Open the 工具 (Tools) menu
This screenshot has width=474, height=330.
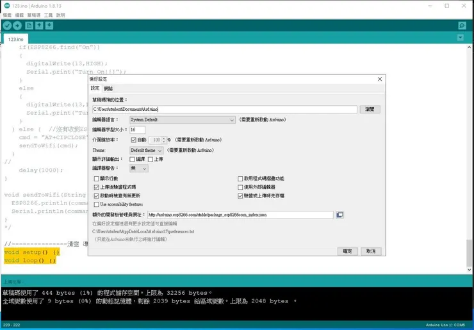pos(48,15)
